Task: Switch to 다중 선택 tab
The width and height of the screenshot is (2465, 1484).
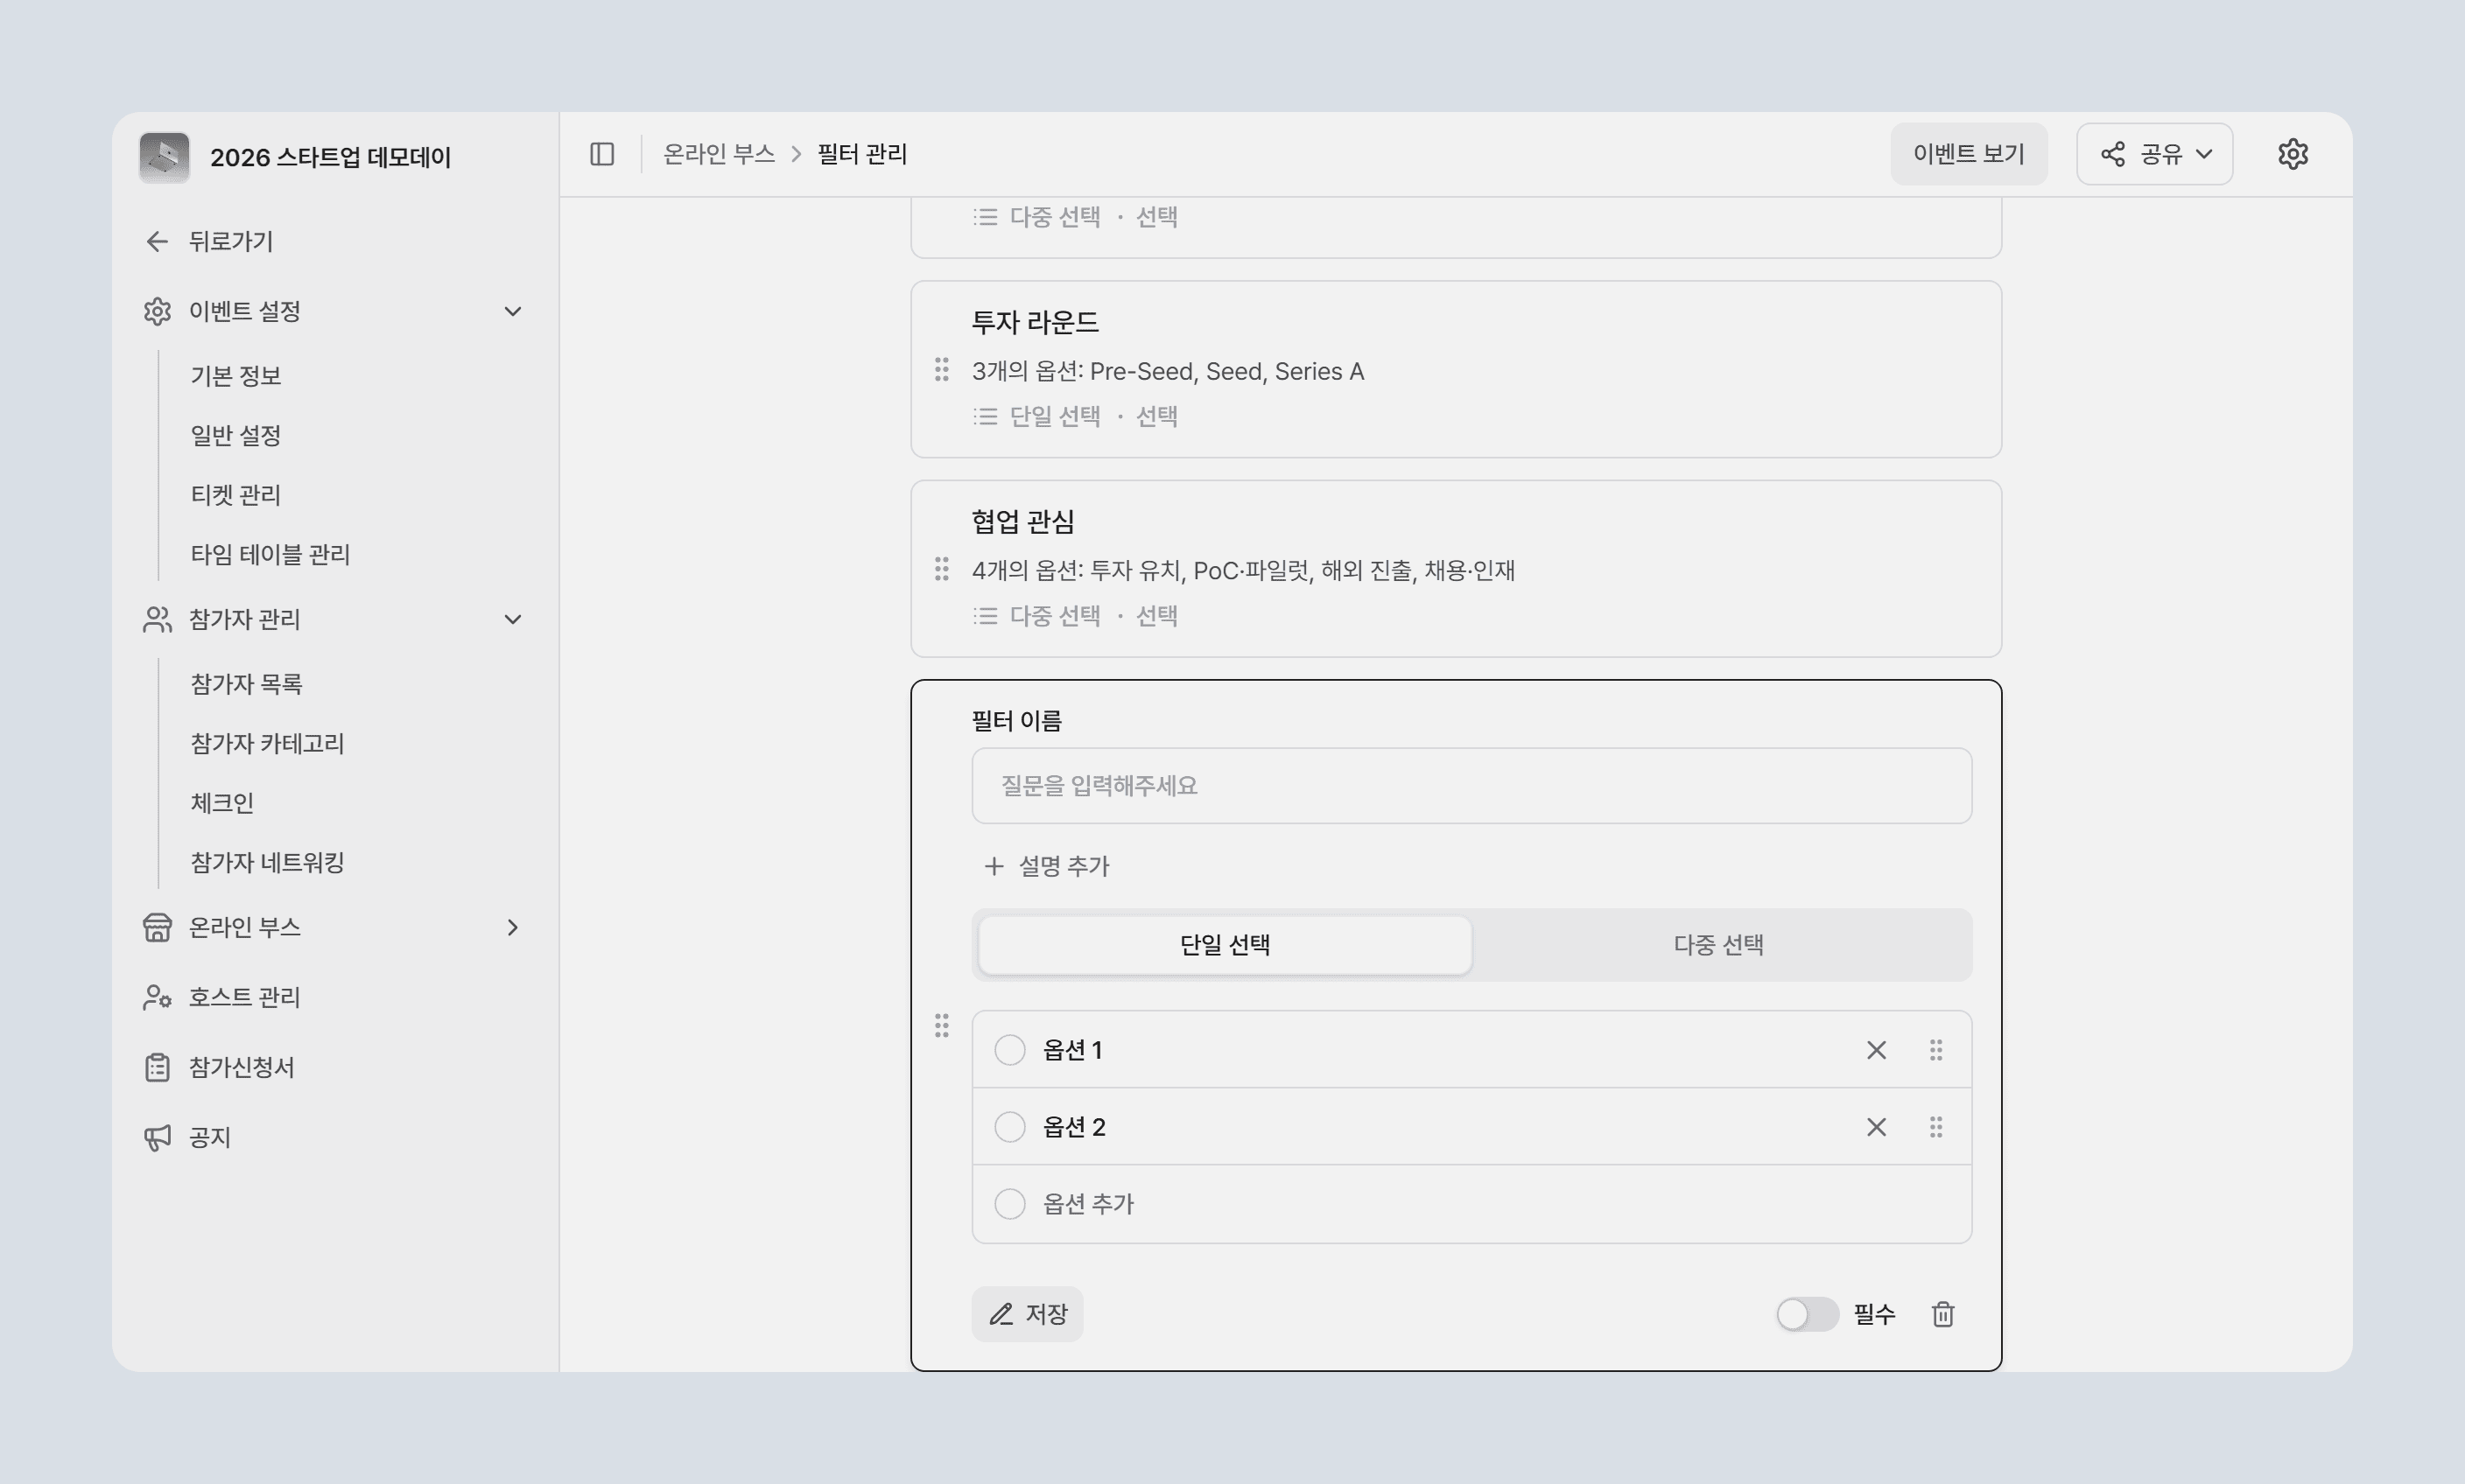Action: click(x=1717, y=945)
